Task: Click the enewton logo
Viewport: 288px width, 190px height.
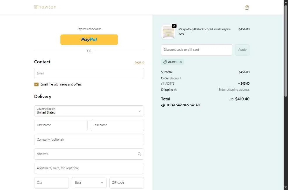Action: (45, 7)
